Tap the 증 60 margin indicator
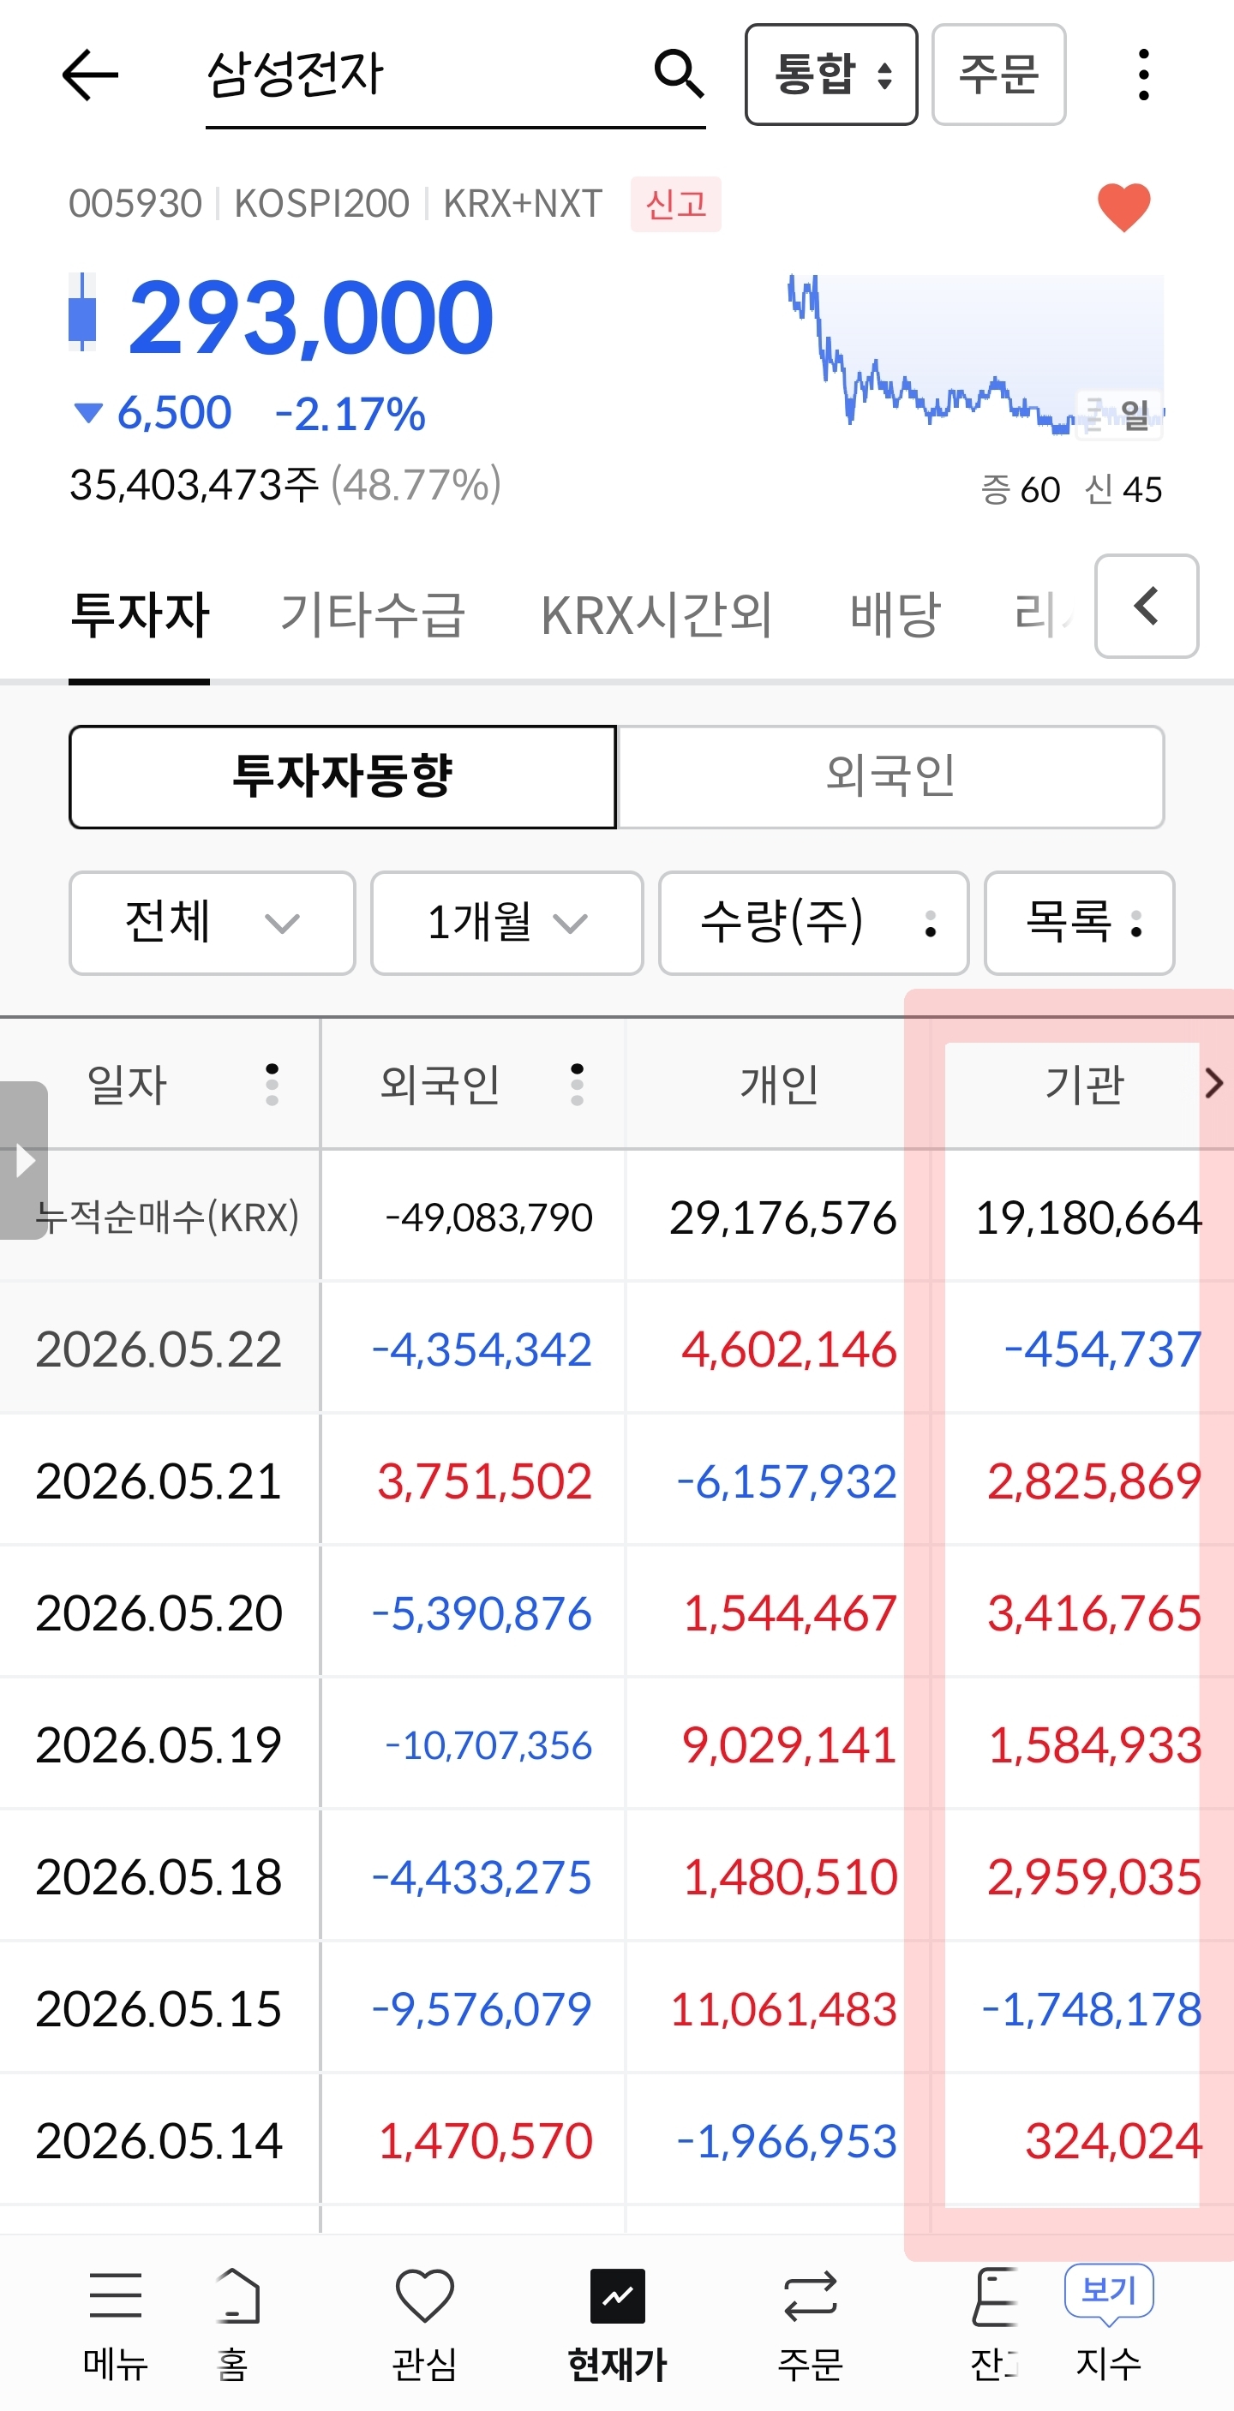The height and width of the screenshot is (2411, 1234). [x=1020, y=488]
